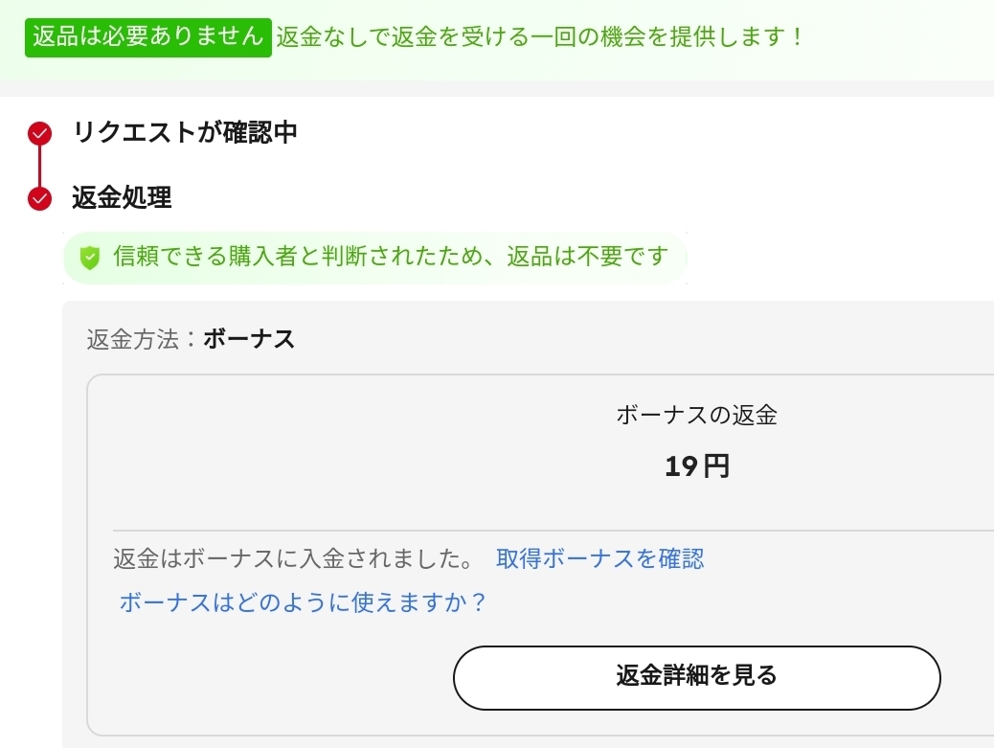Screen dimensions: 994x748
Task: Click the red check icon beside 返金処理
Action: 39,198
